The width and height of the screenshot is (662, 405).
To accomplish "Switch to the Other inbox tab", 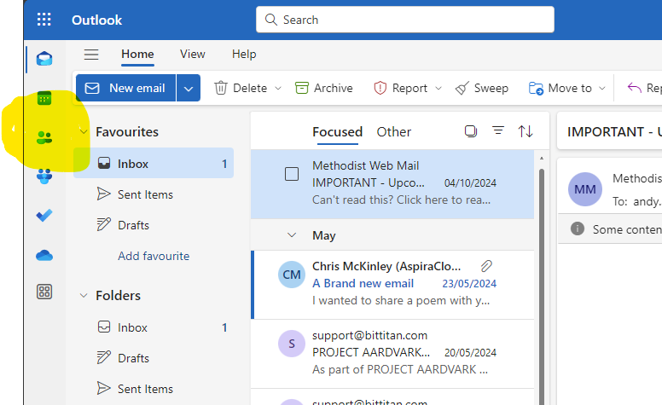I will (x=394, y=131).
